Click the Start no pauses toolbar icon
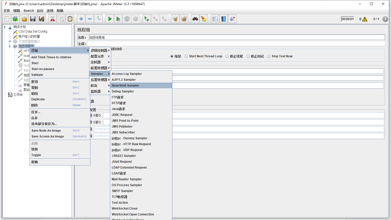 coord(118,19)
